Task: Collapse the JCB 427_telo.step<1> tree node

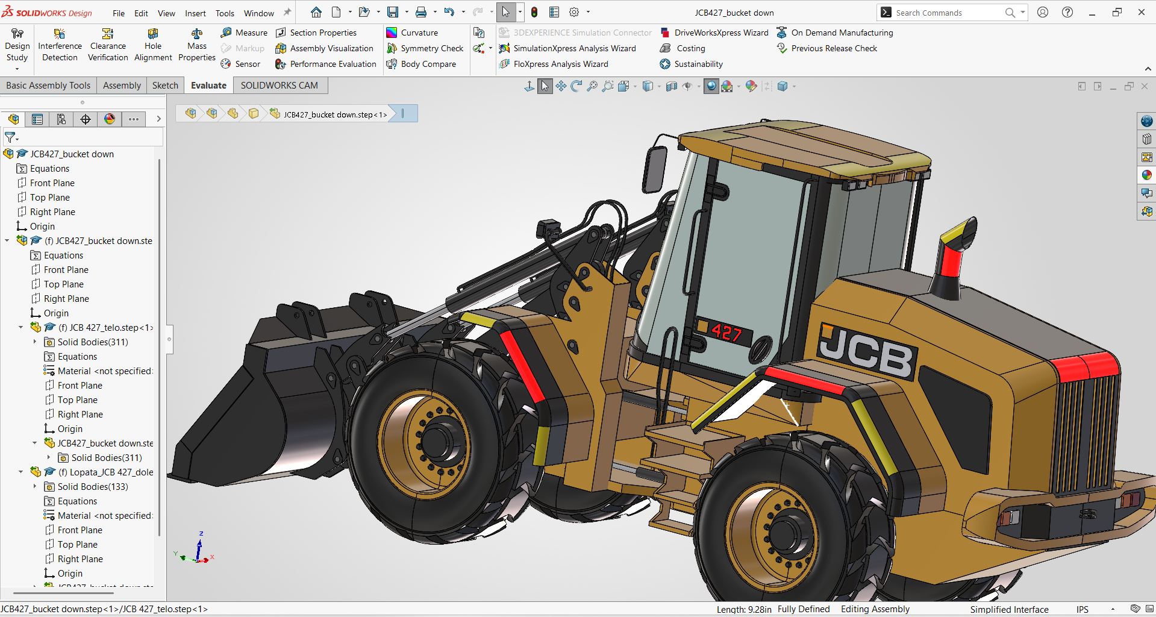Action: (21, 327)
